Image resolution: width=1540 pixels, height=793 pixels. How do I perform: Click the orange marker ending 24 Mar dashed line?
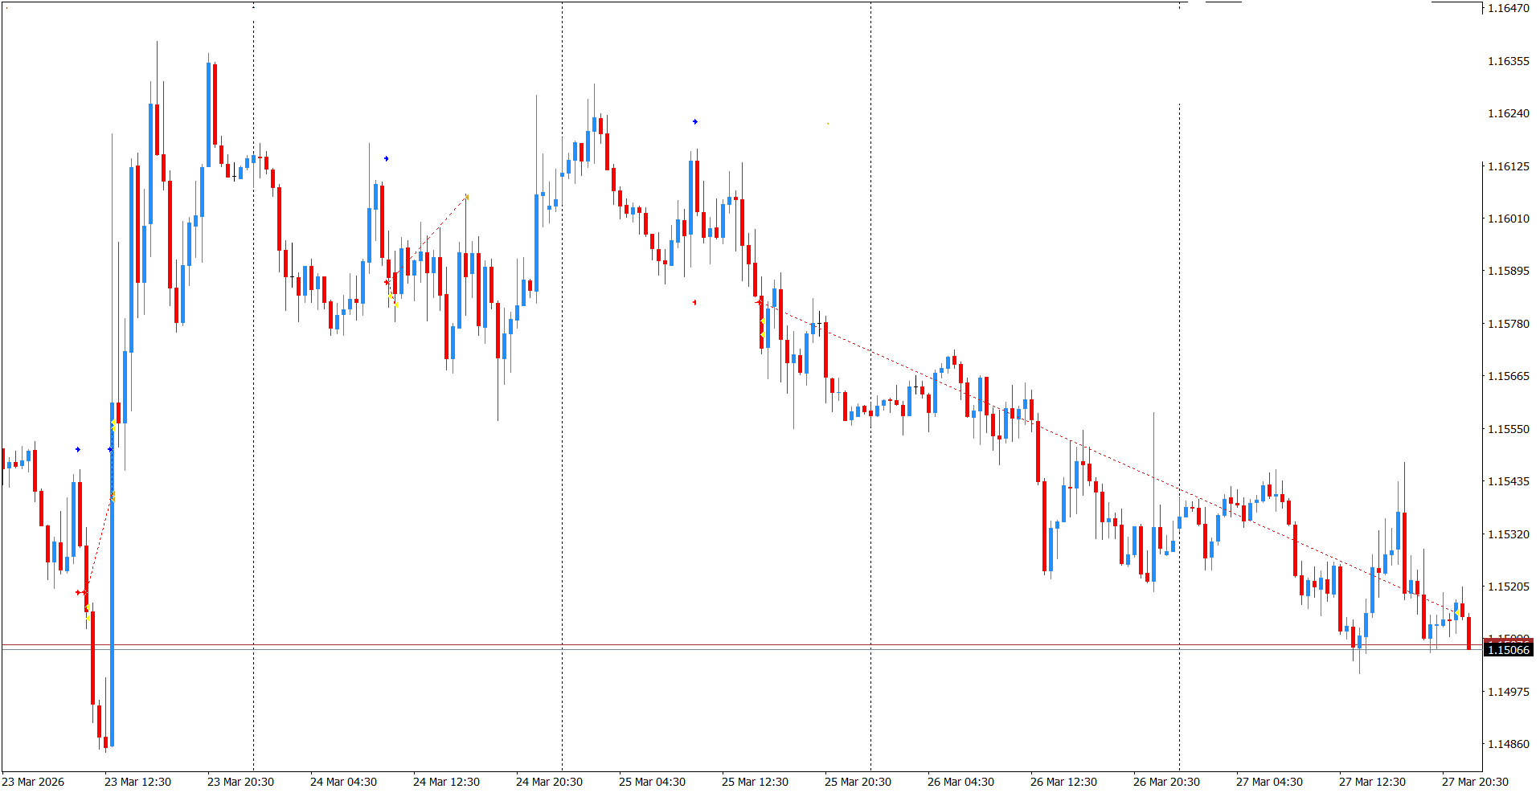pos(466,197)
